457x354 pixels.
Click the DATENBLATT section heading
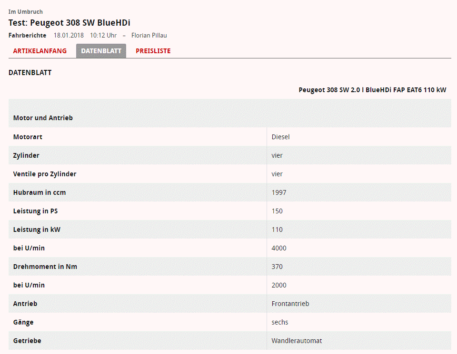pos(30,73)
